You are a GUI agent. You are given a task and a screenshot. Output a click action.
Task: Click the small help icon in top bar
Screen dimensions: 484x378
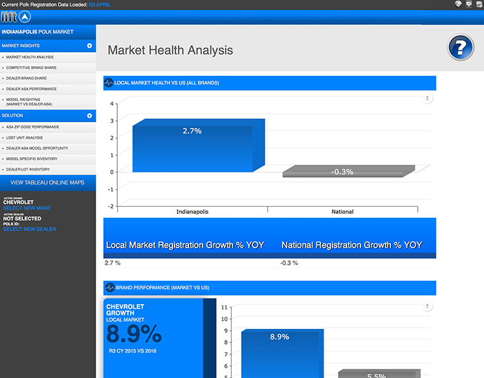(x=458, y=4)
